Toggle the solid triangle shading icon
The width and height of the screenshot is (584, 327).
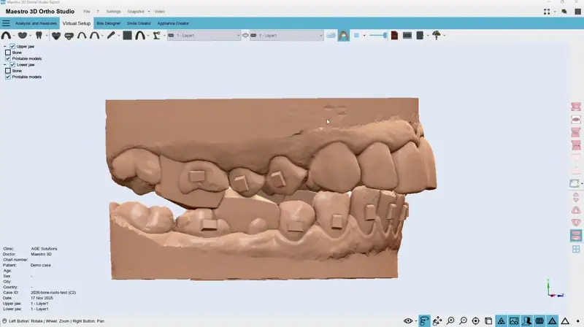[553, 320]
